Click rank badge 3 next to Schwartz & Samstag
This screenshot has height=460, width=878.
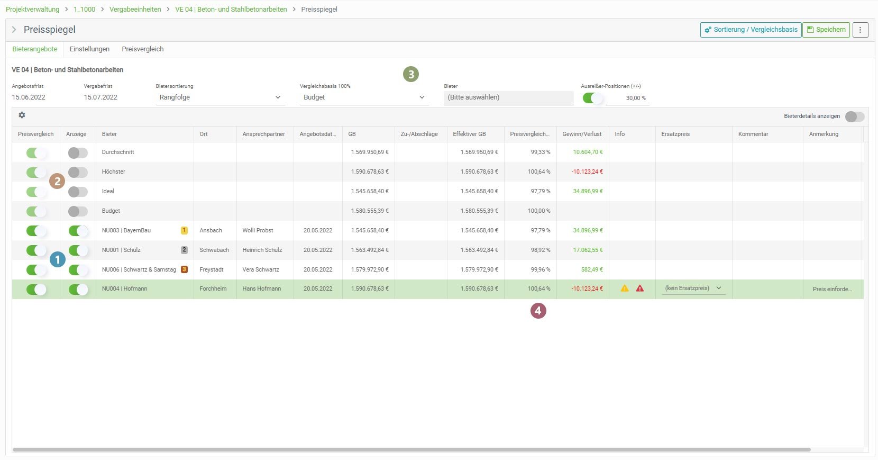pyautogui.click(x=184, y=269)
